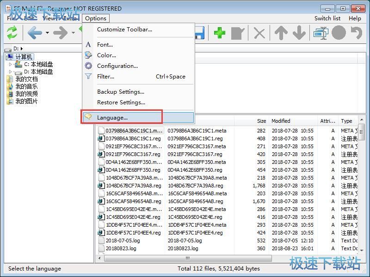
Task: Click new name 1048D67BCF7A39A8.meta cell
Action: (197, 178)
